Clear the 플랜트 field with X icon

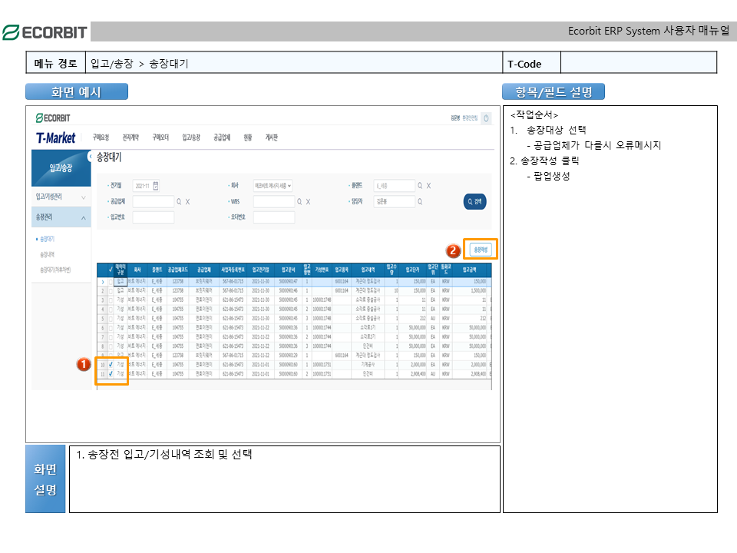click(x=428, y=186)
